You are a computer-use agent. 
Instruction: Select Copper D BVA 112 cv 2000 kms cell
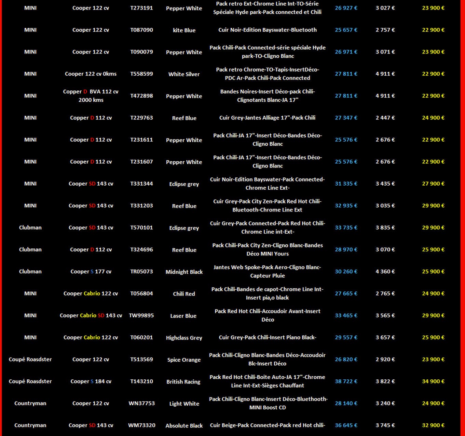tap(91, 96)
